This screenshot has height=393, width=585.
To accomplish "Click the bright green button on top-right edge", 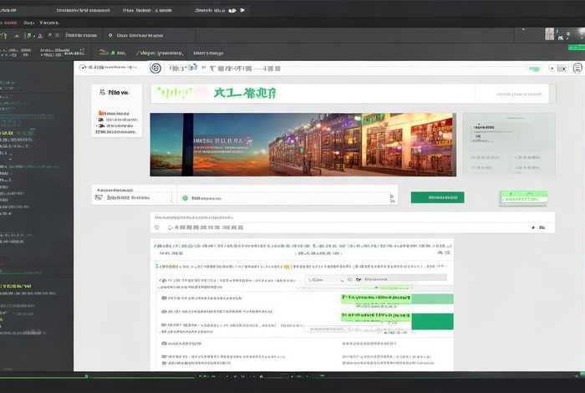I will click(x=577, y=48).
